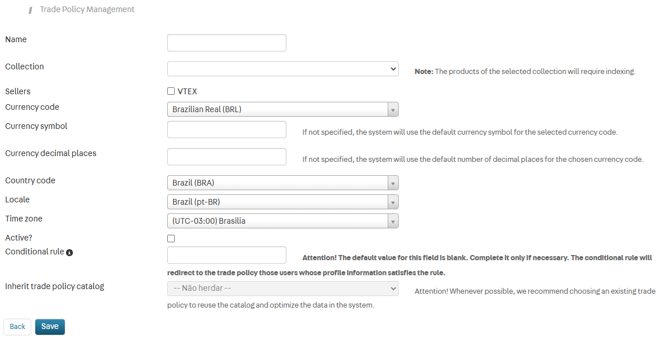666x340 pixels.
Task: Click the Currency decimal places field
Action: 227,157
